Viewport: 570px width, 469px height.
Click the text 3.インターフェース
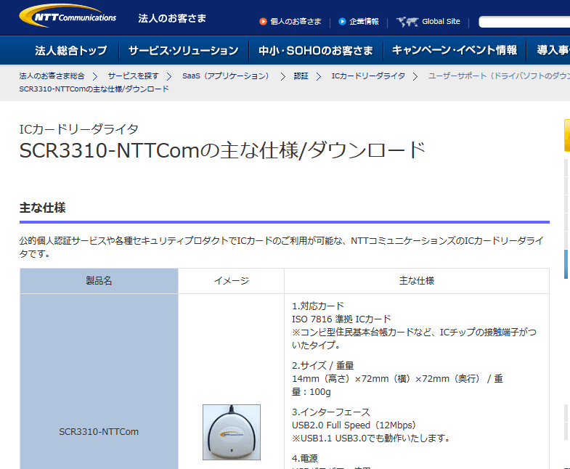(x=331, y=412)
